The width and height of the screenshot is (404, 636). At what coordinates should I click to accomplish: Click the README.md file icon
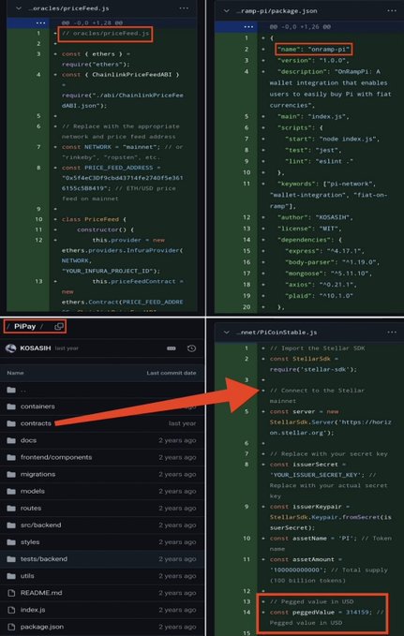[x=11, y=593]
